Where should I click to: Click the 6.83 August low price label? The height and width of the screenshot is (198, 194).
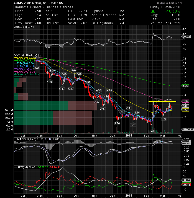point(50,82)
